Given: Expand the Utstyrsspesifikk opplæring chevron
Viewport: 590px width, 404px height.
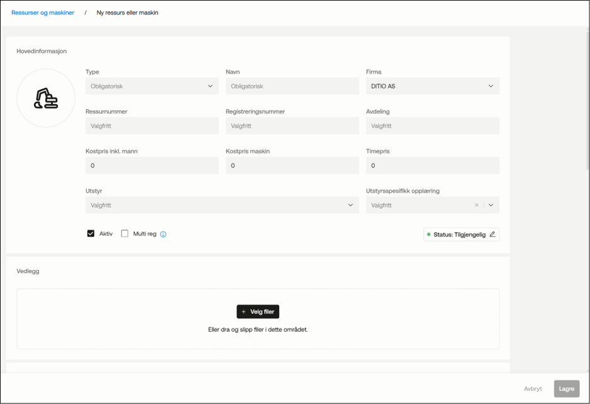Looking at the screenshot, I should coord(491,205).
